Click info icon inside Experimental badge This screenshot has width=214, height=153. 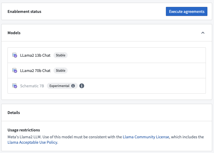pyautogui.click(x=73, y=86)
